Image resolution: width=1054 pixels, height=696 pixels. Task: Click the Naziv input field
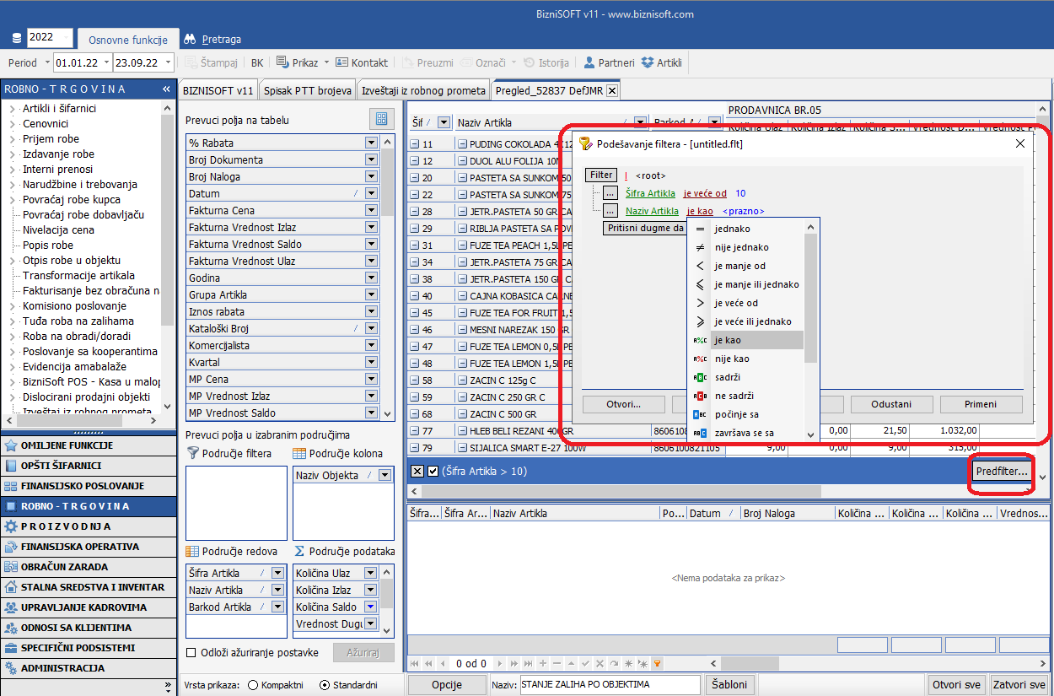[610, 684]
